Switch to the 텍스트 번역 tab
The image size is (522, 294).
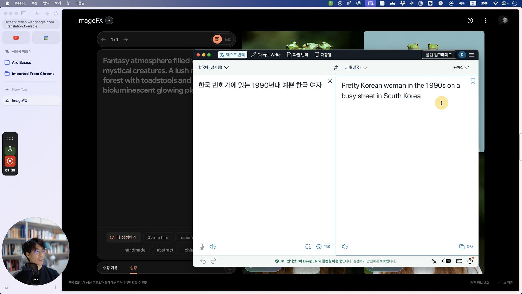point(233,55)
